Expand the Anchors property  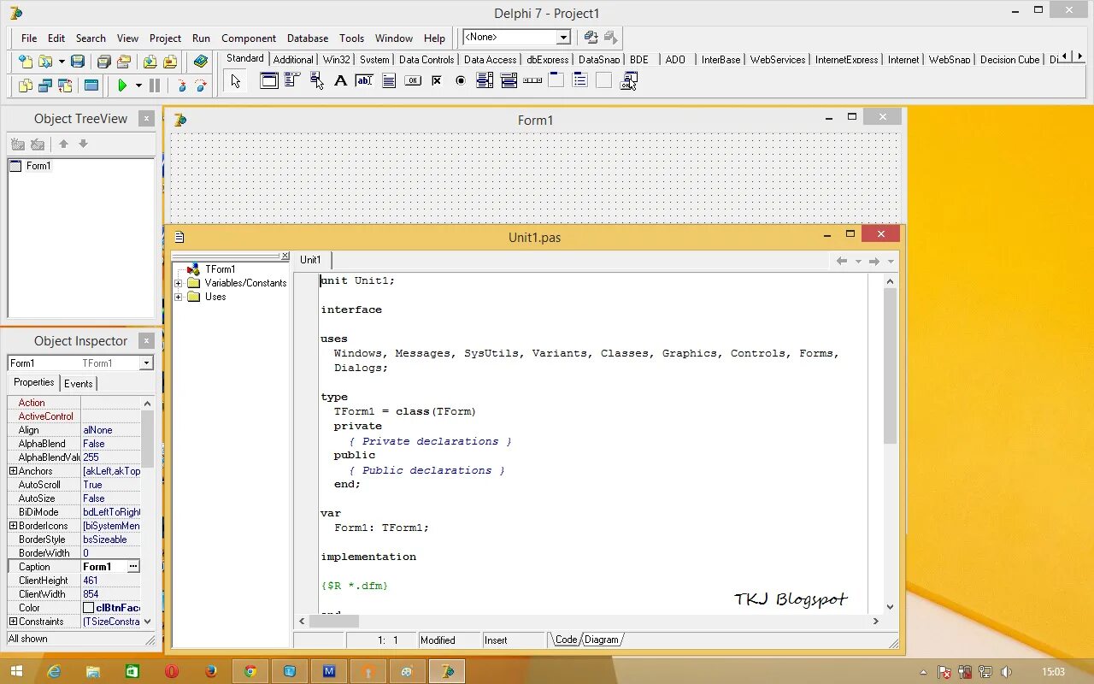click(x=13, y=471)
